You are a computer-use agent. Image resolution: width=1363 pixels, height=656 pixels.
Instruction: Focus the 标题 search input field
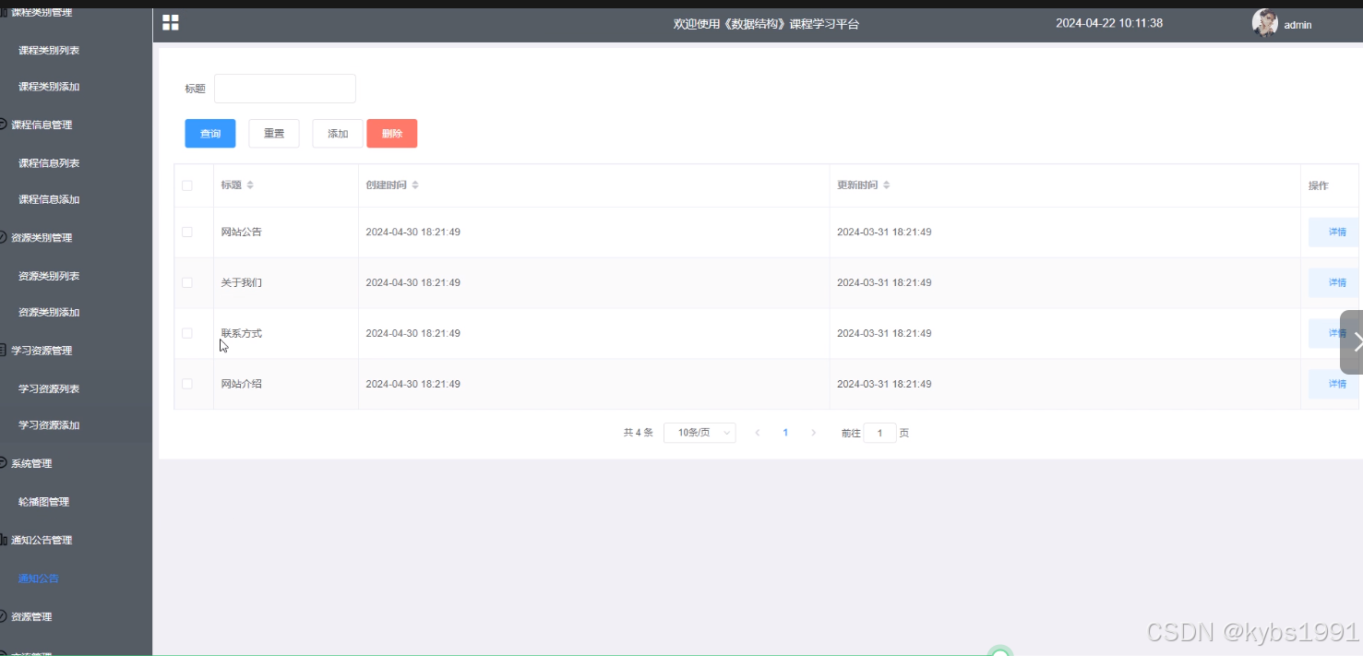click(x=285, y=89)
